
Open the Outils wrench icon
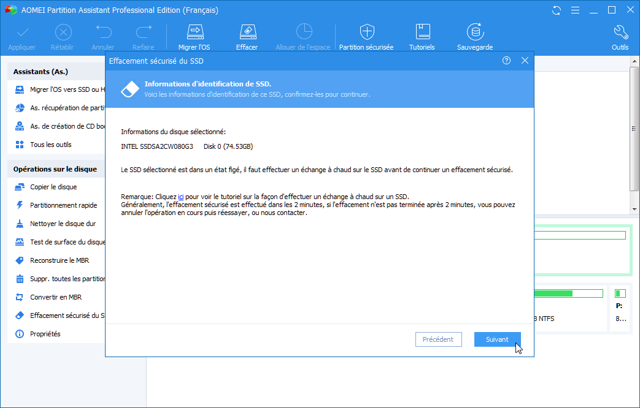[x=620, y=32]
